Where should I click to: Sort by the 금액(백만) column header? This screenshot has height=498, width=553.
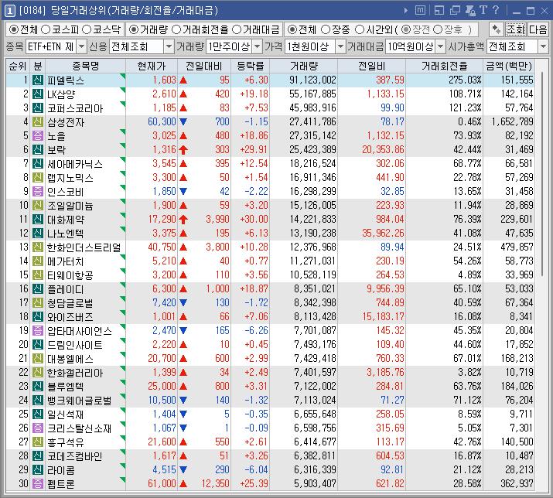[509, 66]
